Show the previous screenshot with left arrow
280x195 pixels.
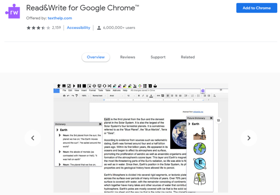33,138
